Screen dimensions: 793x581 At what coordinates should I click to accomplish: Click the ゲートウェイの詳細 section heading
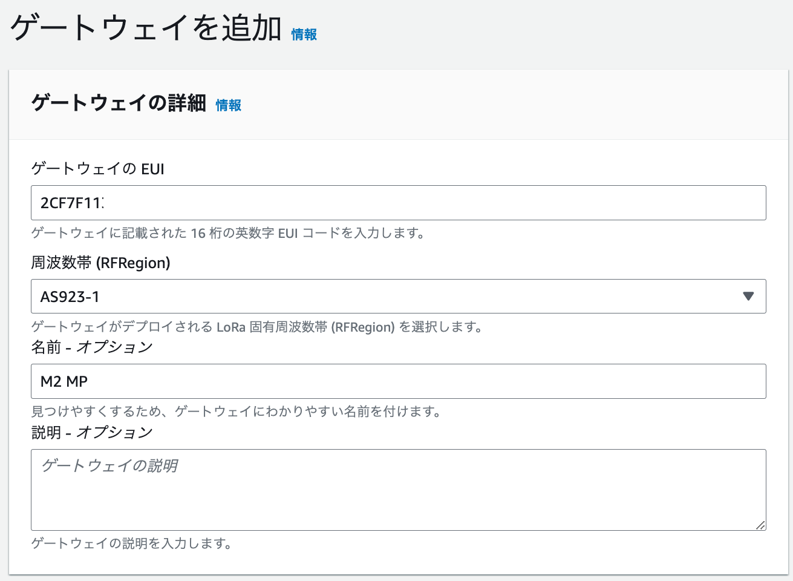click(119, 103)
